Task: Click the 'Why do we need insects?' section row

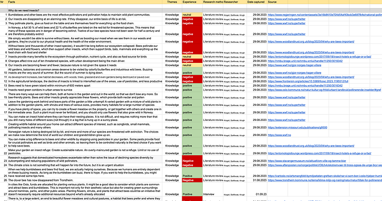Action: [191, 11]
